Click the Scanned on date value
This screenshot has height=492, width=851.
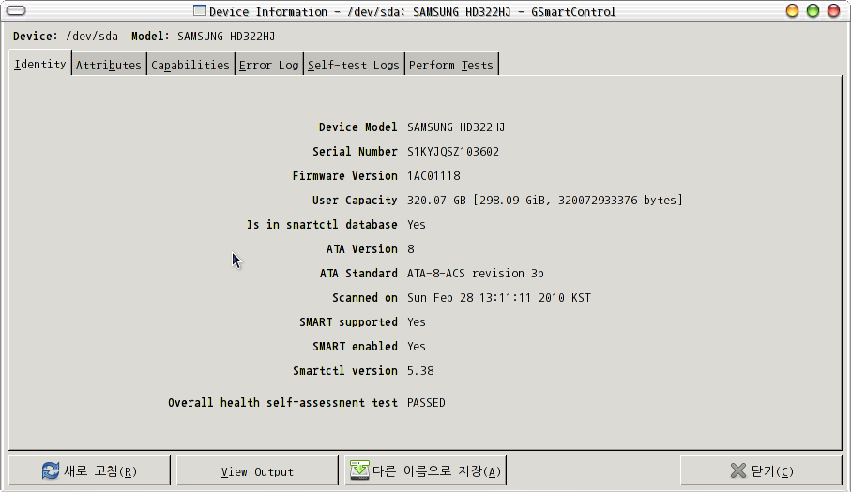pos(499,298)
